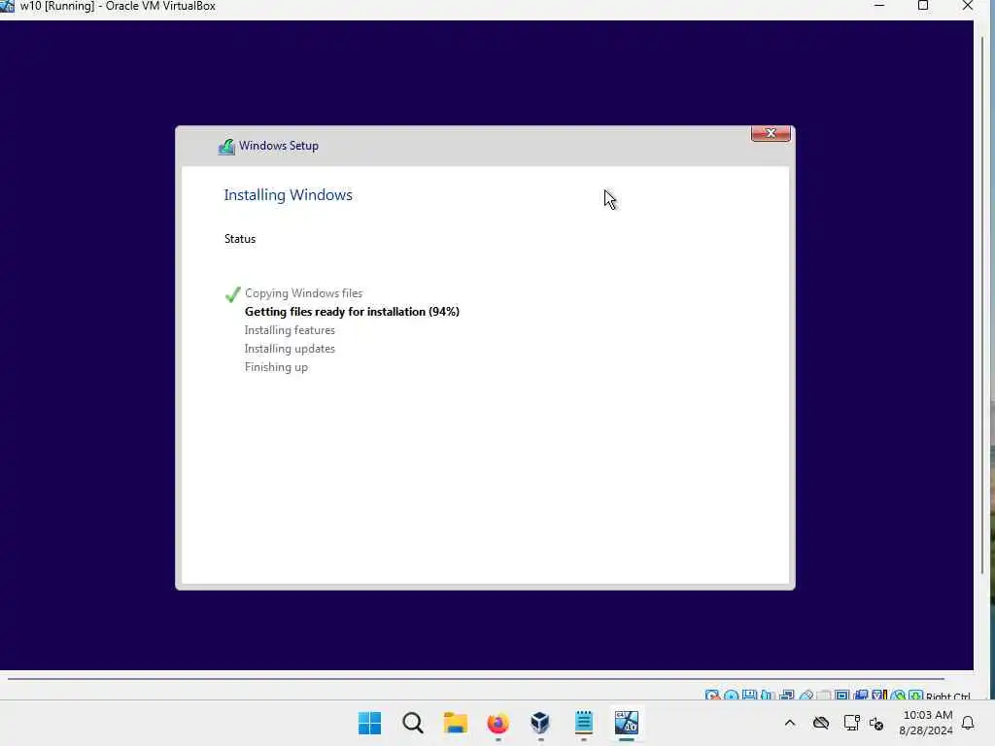
Task: Click VirtualBox optical disk indicator
Action: (731, 695)
